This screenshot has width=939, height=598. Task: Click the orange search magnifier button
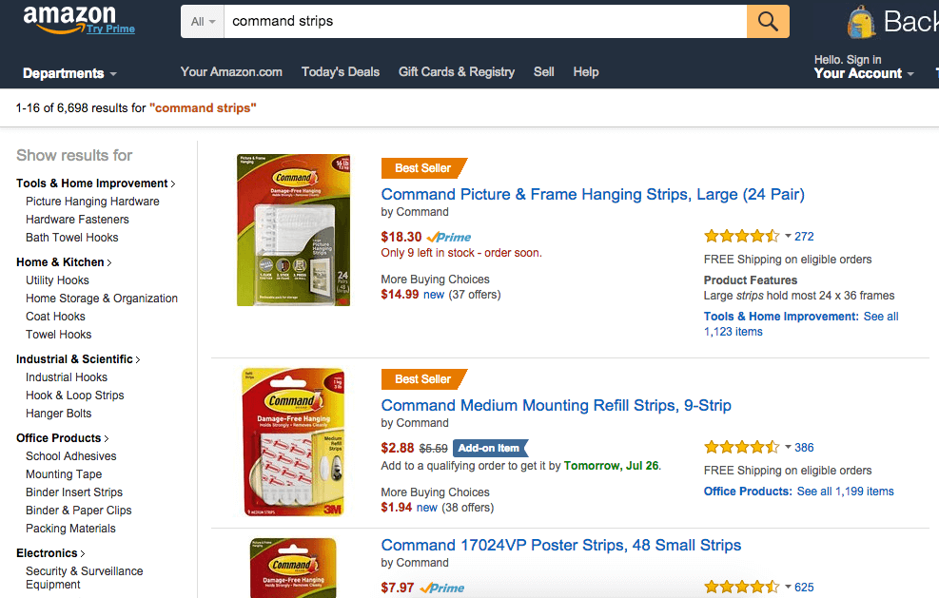[768, 22]
